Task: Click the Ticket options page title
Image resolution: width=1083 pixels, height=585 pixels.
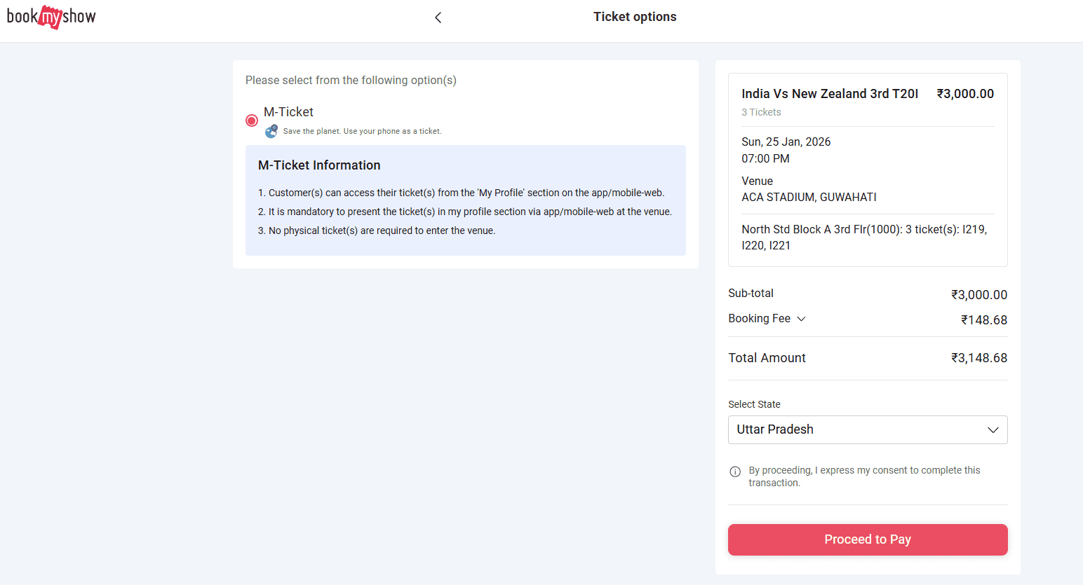Action: [x=635, y=17]
